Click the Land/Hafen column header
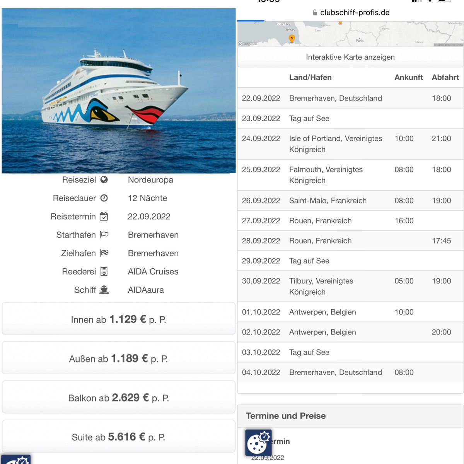464x464 pixels. [310, 77]
